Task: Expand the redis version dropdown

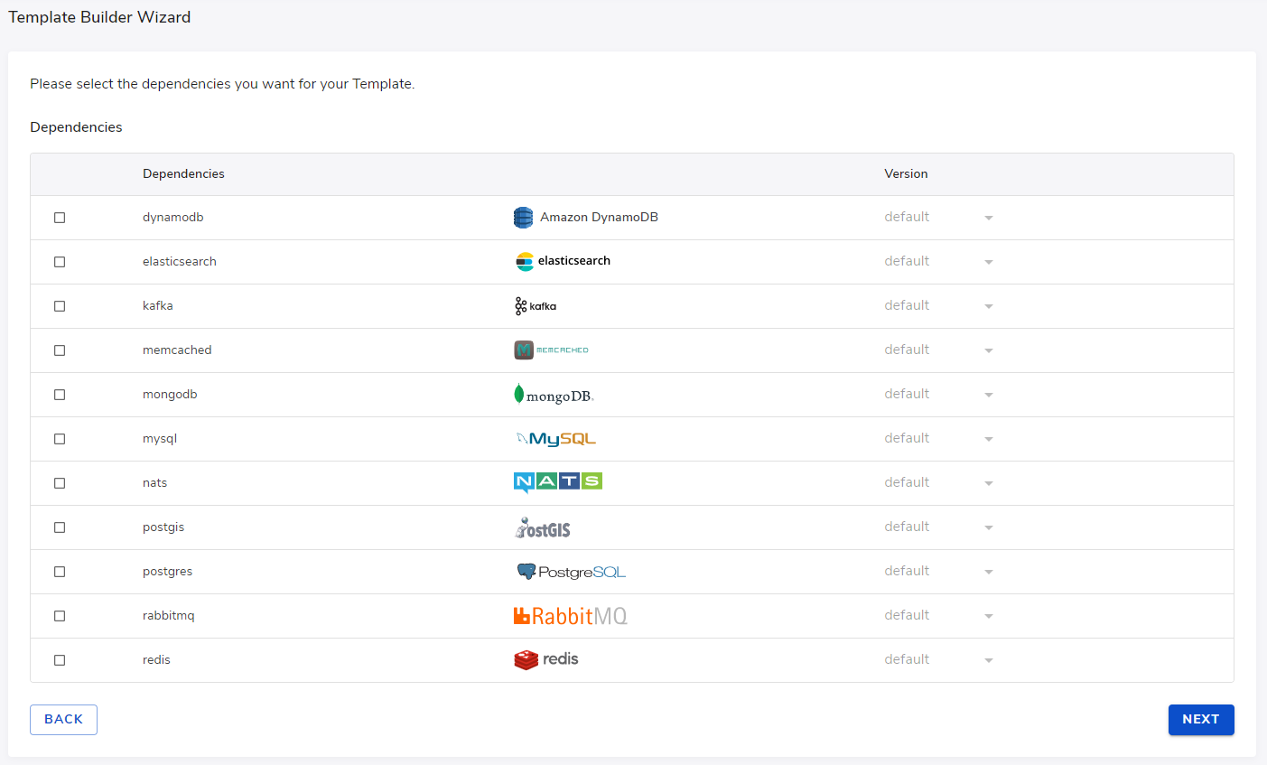Action: pyautogui.click(x=939, y=660)
